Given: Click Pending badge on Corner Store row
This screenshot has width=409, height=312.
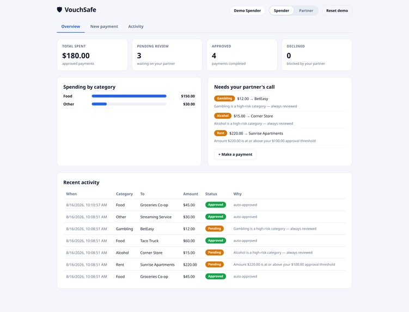Looking at the screenshot, I should 215,253.
